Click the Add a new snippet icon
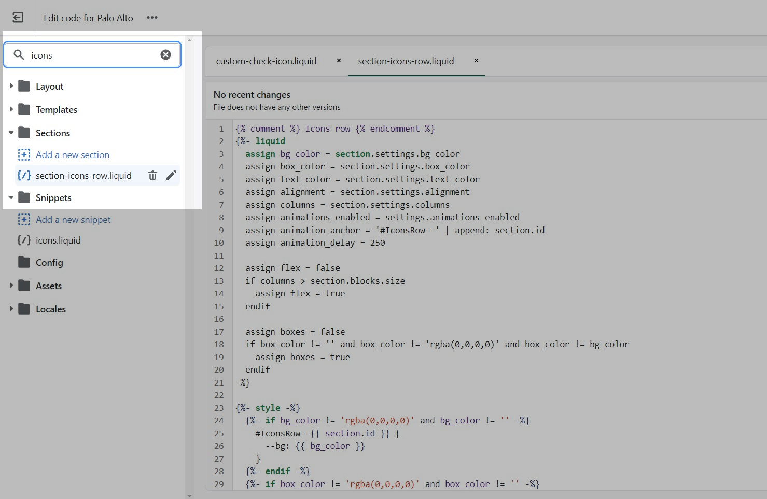Viewport: 767px width, 499px height. tap(24, 220)
